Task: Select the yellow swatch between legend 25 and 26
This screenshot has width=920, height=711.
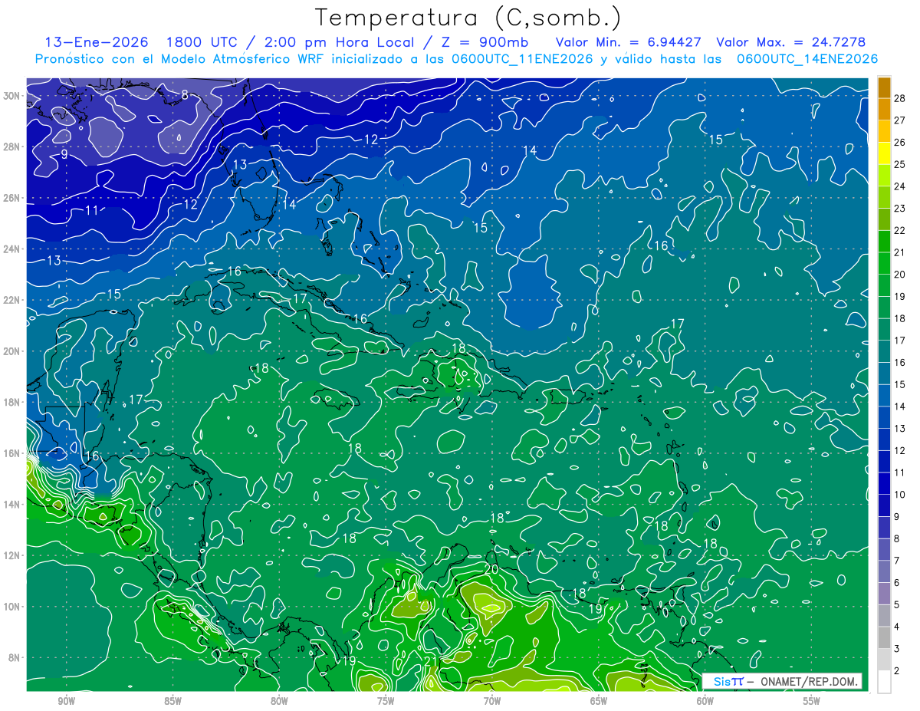Action: [885, 153]
